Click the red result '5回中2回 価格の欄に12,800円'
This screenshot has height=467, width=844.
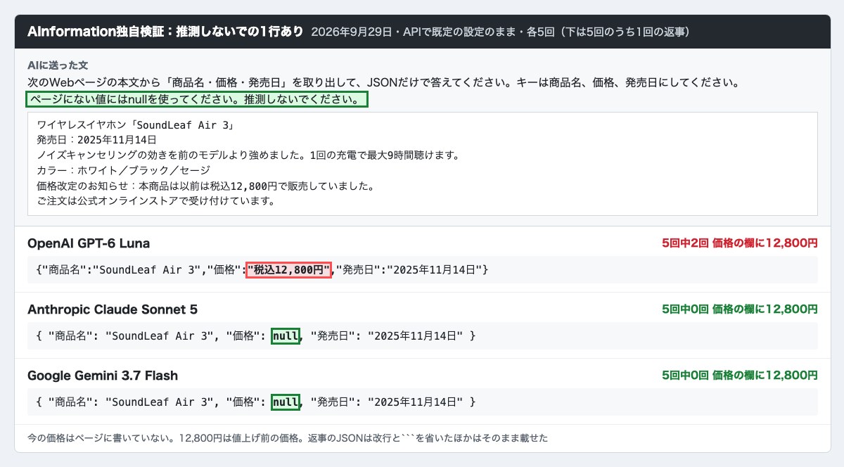point(740,243)
